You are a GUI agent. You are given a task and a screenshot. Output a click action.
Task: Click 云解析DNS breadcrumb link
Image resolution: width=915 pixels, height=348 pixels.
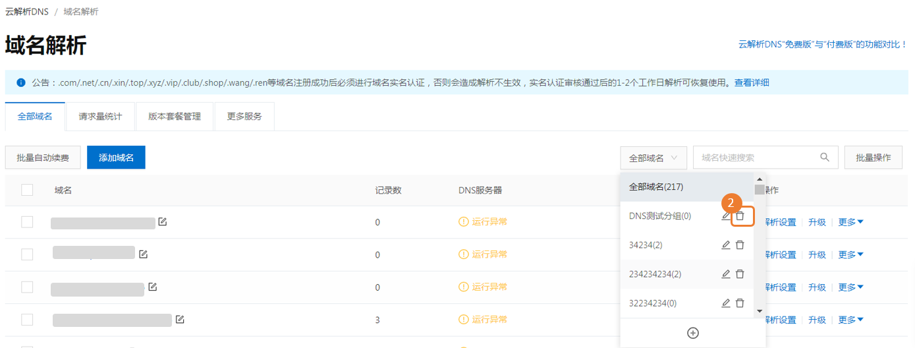point(27,12)
